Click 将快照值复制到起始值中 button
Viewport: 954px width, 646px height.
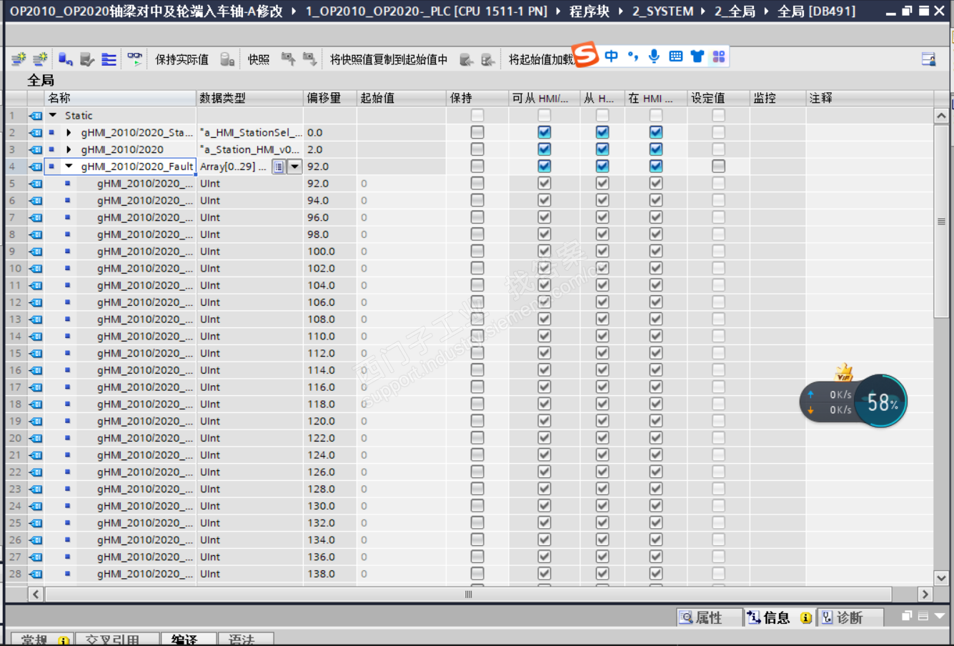tap(389, 59)
